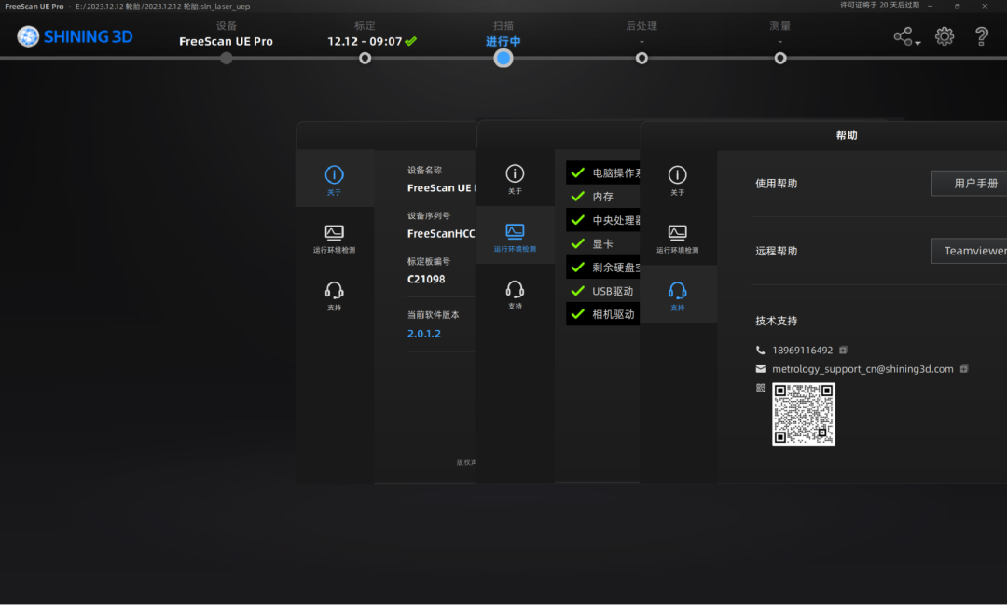Click the 相机驱动 check row
1007x605 pixels.
602,314
